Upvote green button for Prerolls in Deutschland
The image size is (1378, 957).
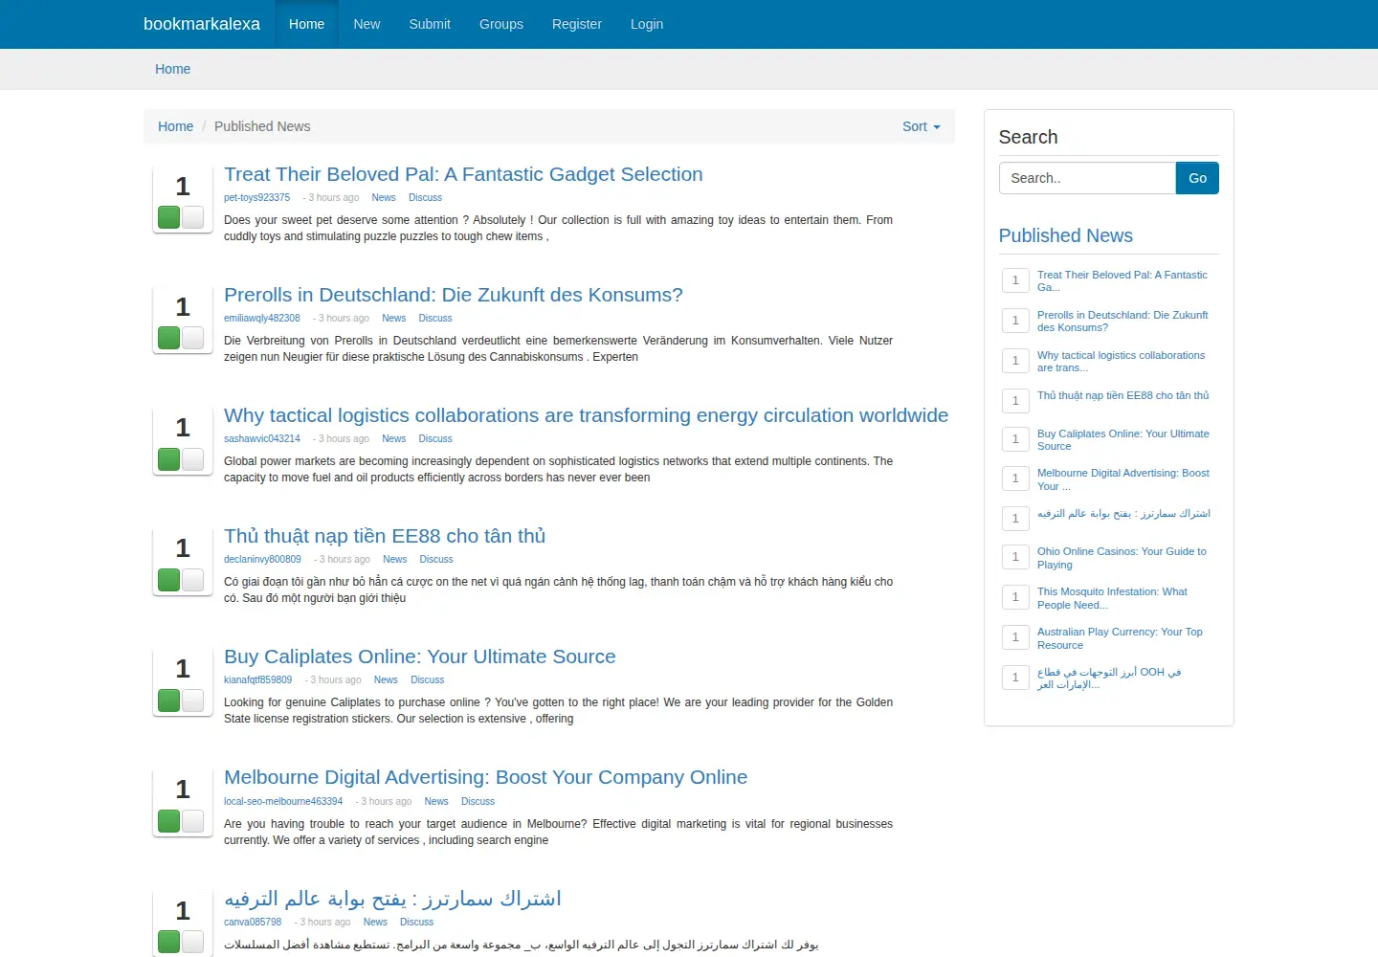169,338
